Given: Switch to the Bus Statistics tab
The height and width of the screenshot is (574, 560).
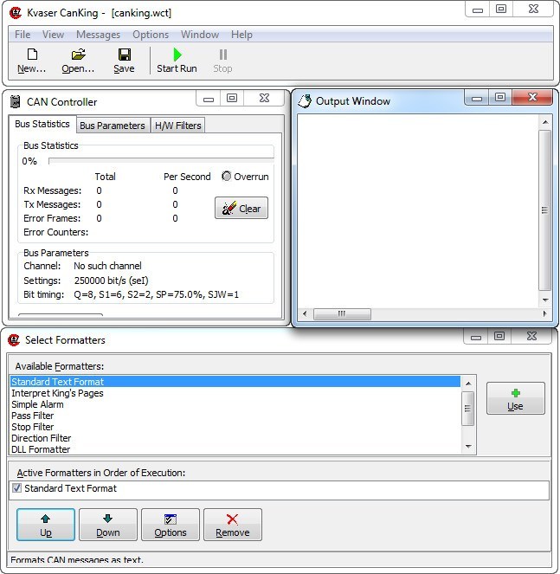Looking at the screenshot, I should 42,124.
